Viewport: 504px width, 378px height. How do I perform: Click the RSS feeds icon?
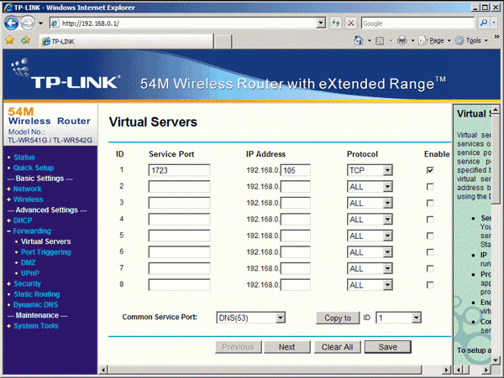(380, 41)
